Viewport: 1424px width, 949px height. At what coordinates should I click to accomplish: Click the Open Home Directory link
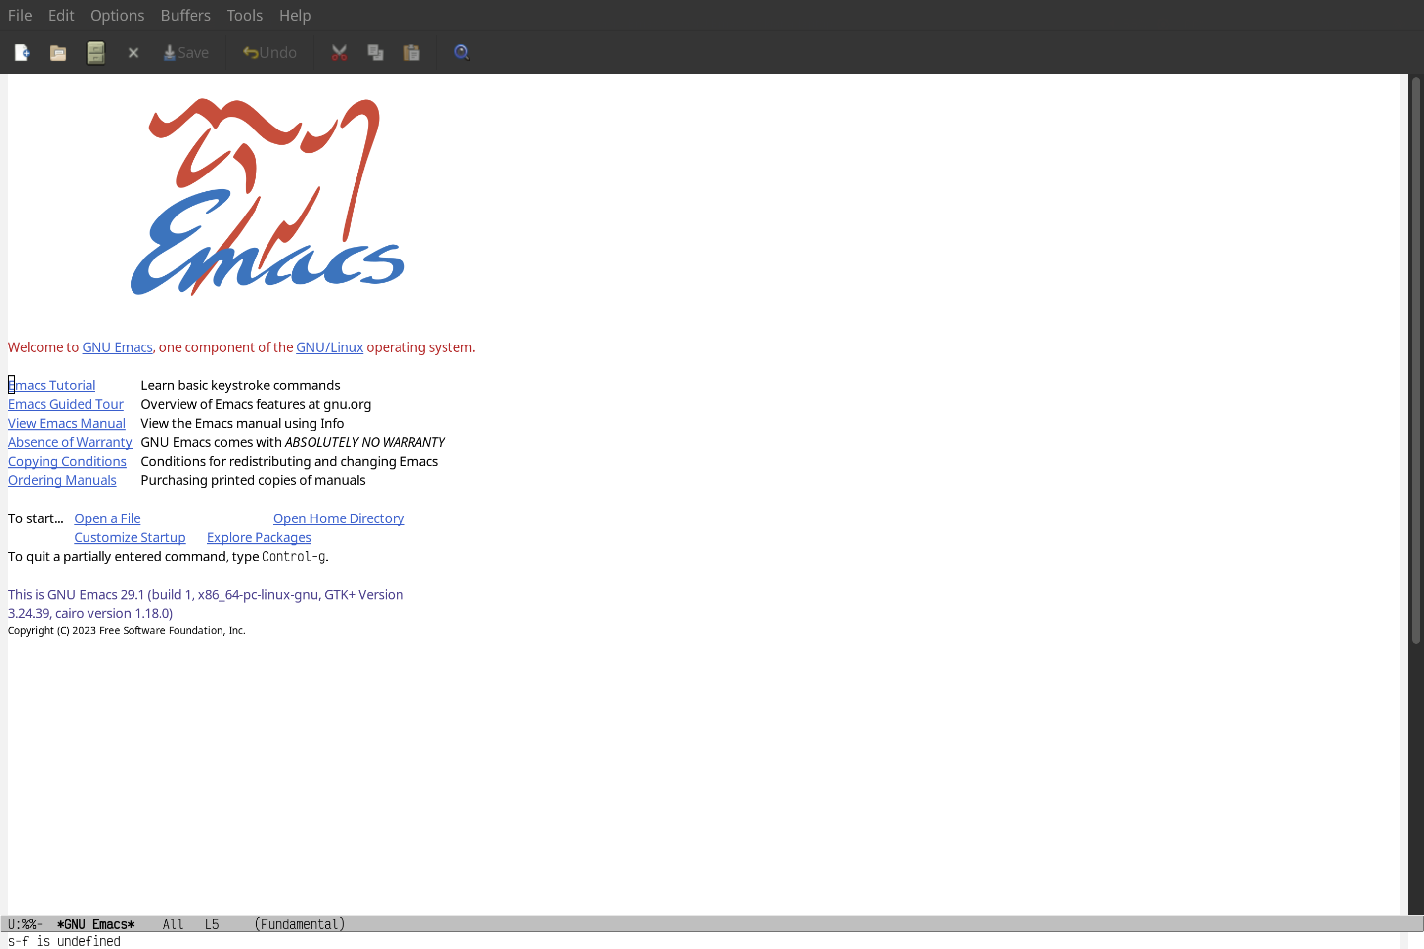(338, 518)
